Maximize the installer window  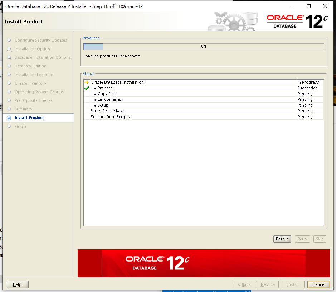309,6
